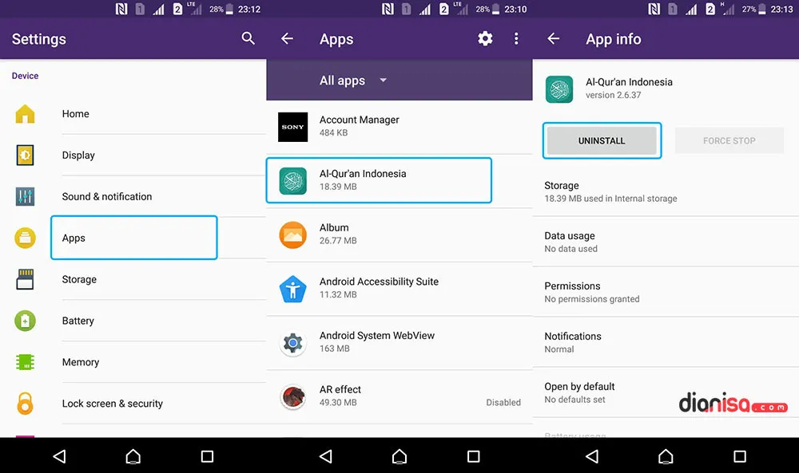Screen dimensions: 799x473
Task: Tap the Lock screen & security padlock icon
Action: click(26, 404)
